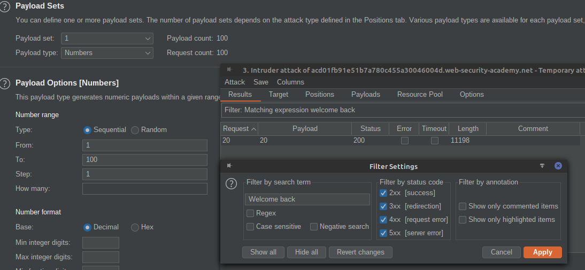Close the Filter Settings dialog
585x270 pixels.
click(x=558, y=166)
